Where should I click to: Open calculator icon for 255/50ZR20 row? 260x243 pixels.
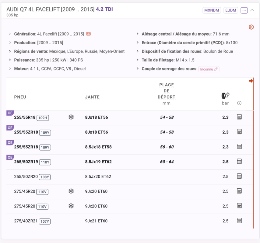pyautogui.click(x=239, y=176)
